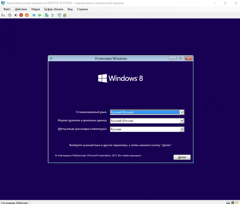Click the Формат времени и денежных единиц label
This screenshot has width=240, height=204.
tap(82, 120)
